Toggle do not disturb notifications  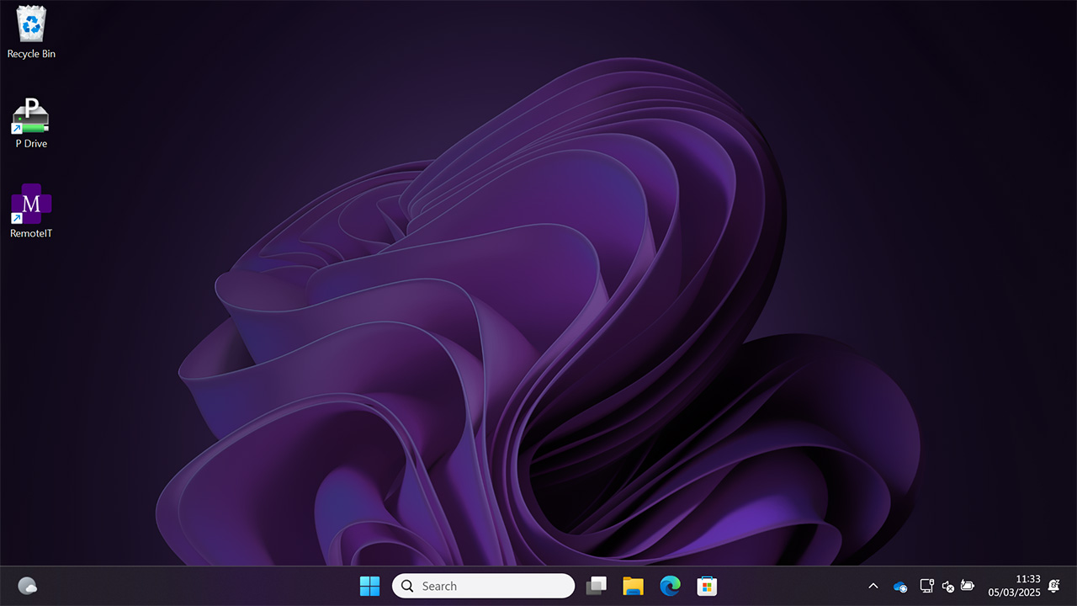(x=1052, y=585)
